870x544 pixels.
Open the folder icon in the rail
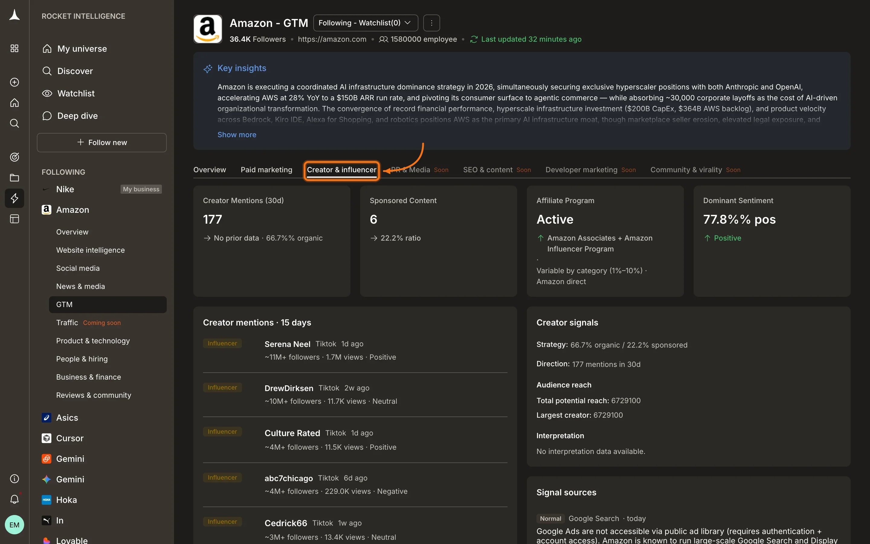[x=14, y=178]
